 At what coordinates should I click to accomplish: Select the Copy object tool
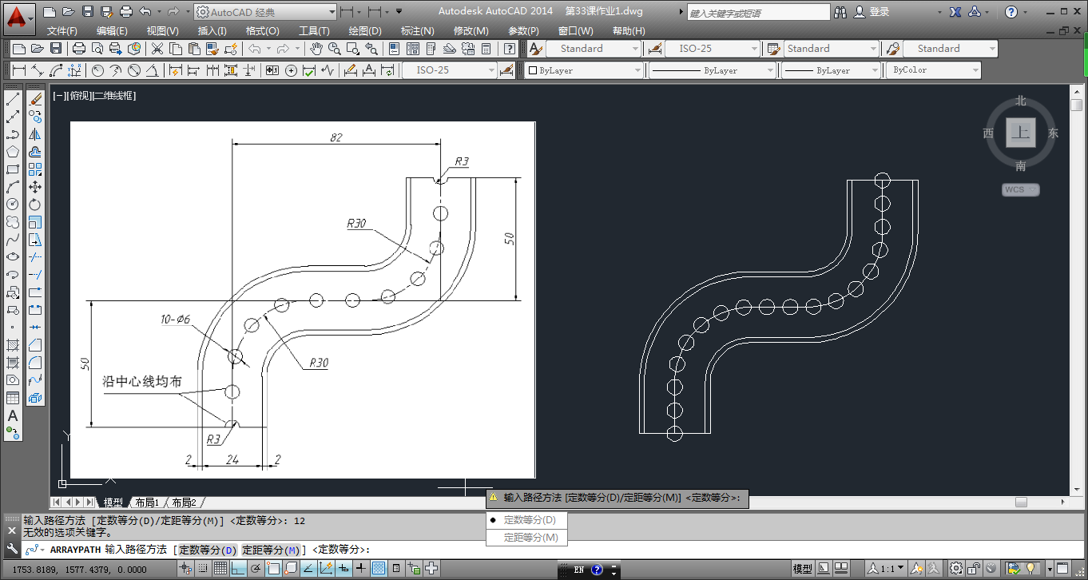[x=35, y=117]
